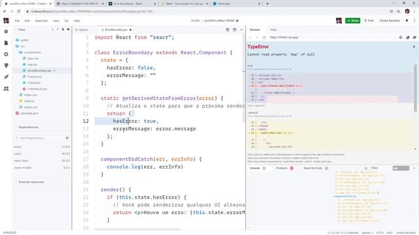
Task: Click the new file icon in Files header
Action: pyautogui.click(x=63, y=29)
